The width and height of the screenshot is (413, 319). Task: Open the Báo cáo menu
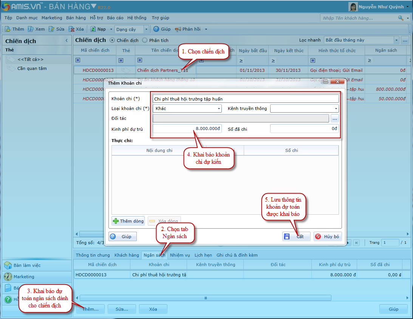point(115,18)
